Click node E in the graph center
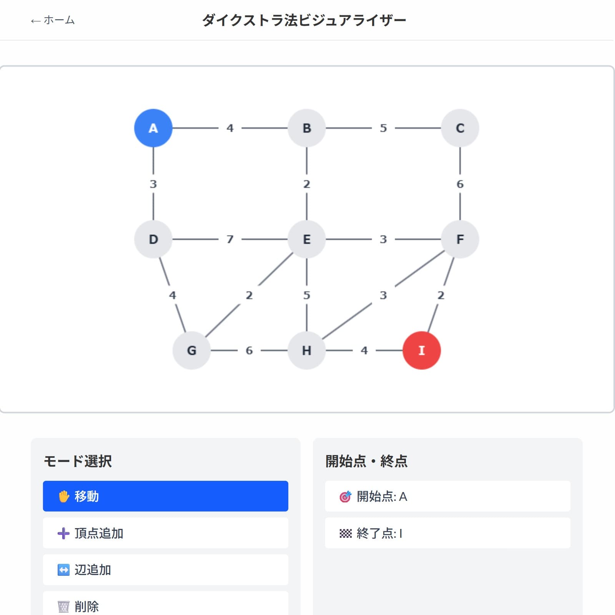 (x=306, y=239)
